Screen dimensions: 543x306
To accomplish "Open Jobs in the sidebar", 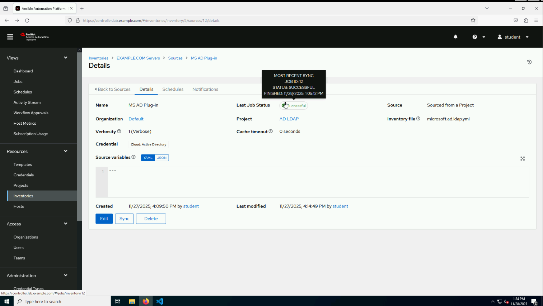I will 18,81.
